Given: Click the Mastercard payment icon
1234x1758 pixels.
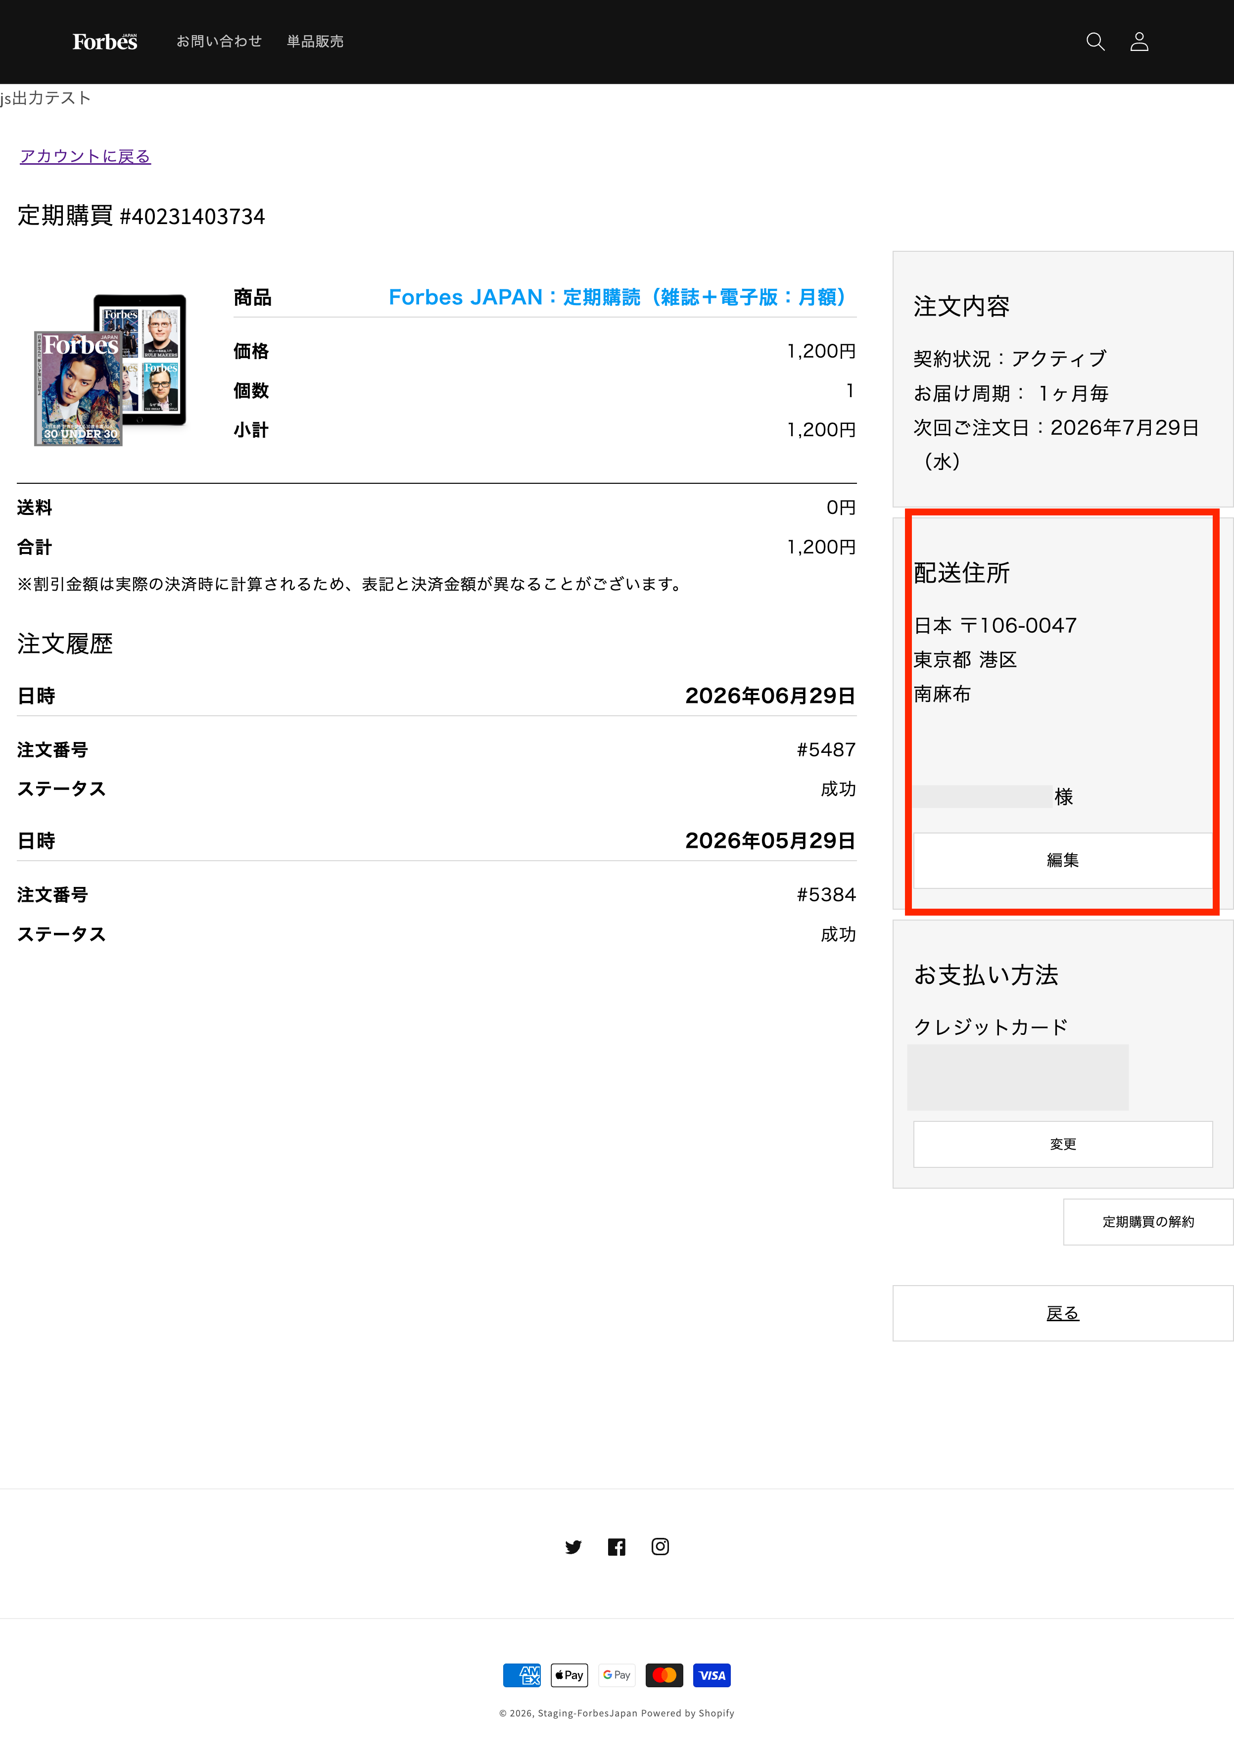Looking at the screenshot, I should point(664,1675).
